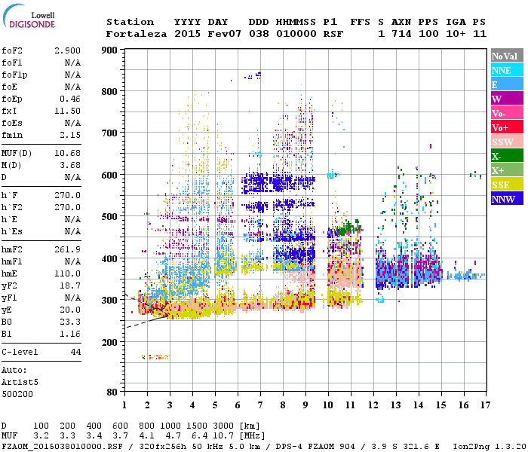Select the yellow SSE legend swatch

pos(505,185)
